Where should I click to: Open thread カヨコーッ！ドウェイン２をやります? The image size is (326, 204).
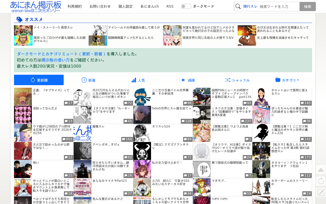click(289, 164)
